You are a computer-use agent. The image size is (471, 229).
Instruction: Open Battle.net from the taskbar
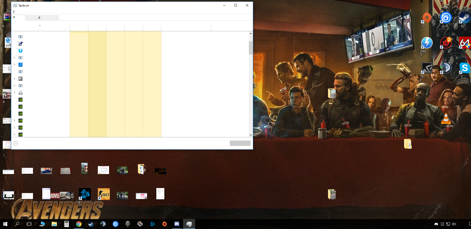(152, 224)
